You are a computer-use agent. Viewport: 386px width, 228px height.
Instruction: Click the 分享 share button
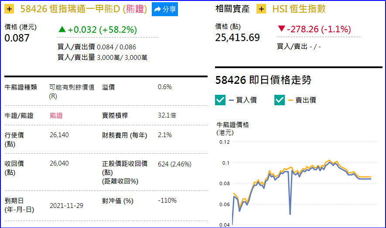[165, 9]
